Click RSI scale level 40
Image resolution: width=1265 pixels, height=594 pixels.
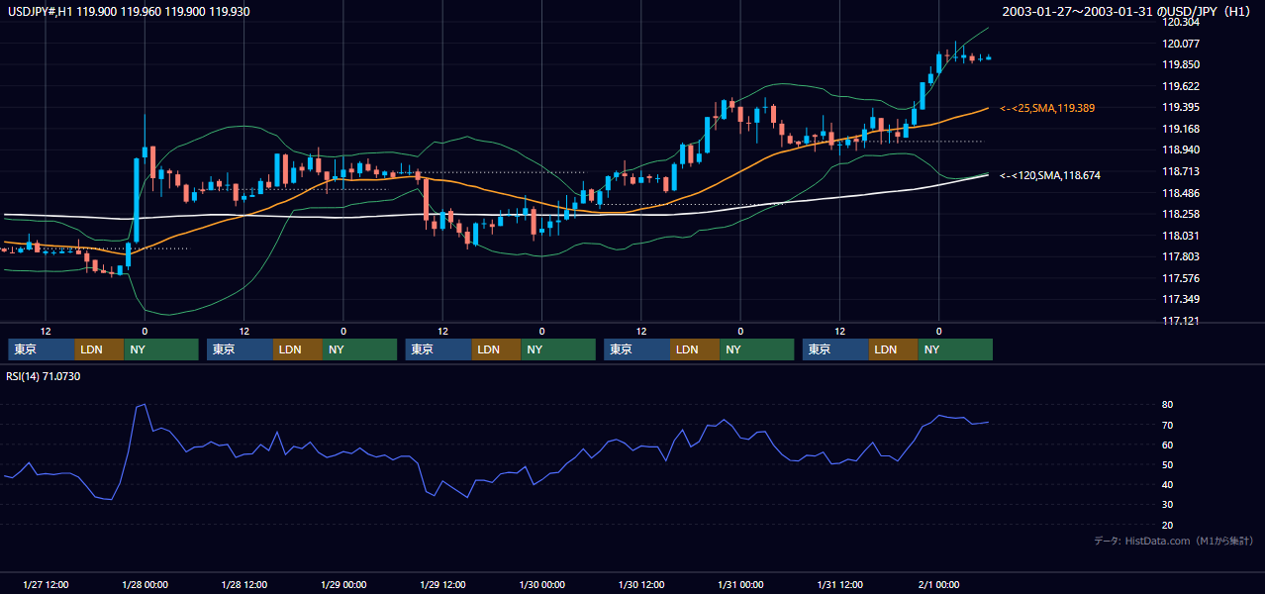click(x=1168, y=484)
